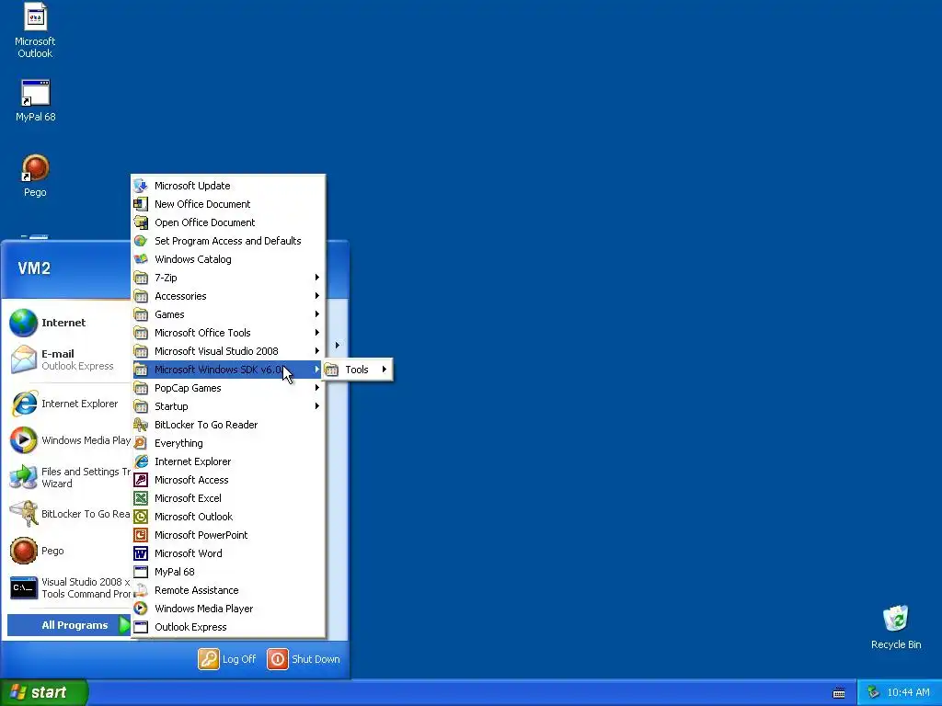Open Microsoft Outlook desktop shortcut
Viewport: 942px width, 706px height.
[x=35, y=30]
